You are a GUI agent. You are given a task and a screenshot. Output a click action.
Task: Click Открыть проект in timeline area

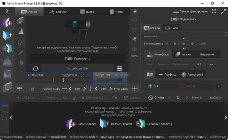116,124
